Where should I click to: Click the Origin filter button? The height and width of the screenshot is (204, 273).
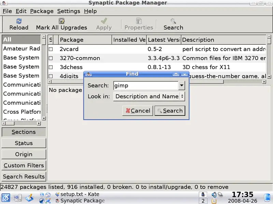point(24,154)
